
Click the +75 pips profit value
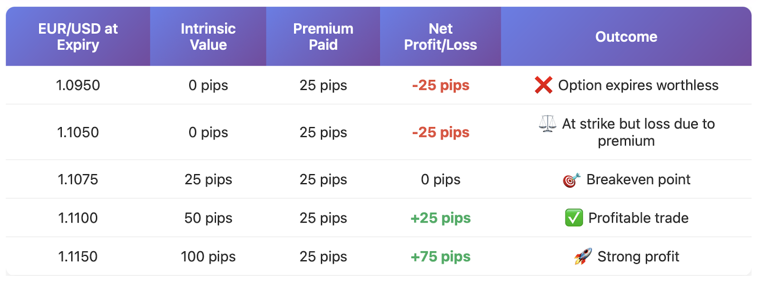pyautogui.click(x=440, y=257)
